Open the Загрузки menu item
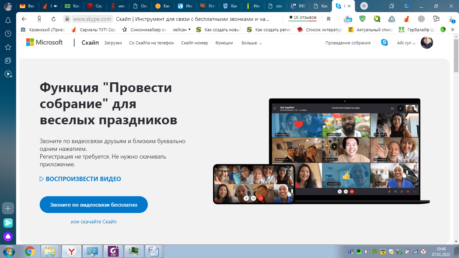The image size is (459, 258). pos(113,43)
